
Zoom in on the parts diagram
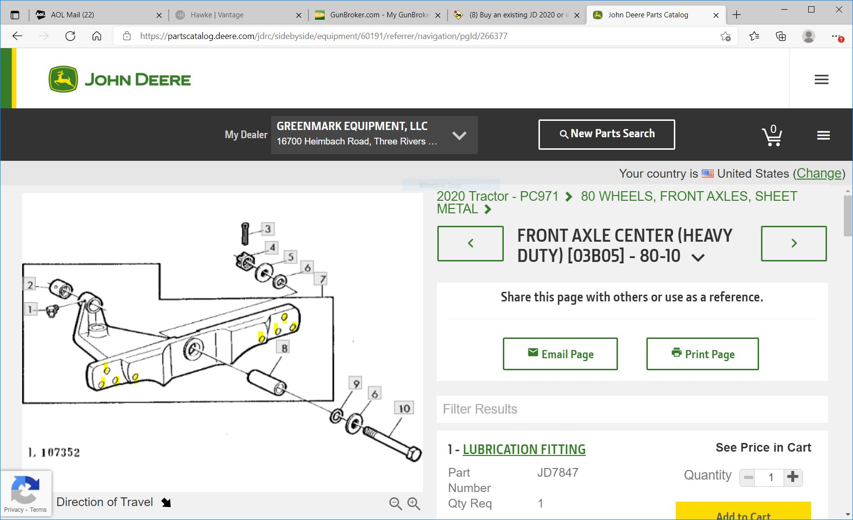point(414,504)
